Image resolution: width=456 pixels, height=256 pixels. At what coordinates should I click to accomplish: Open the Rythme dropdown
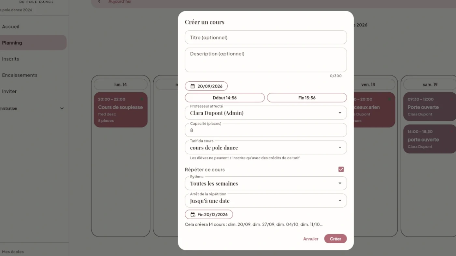[266, 183]
